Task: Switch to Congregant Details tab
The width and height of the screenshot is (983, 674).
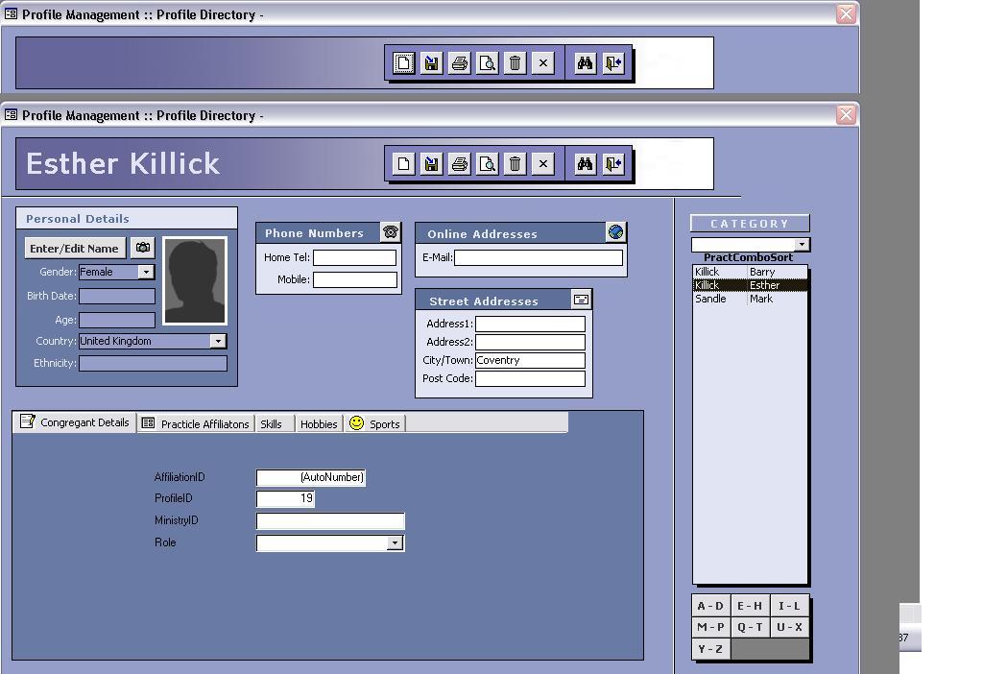Action: click(x=75, y=422)
